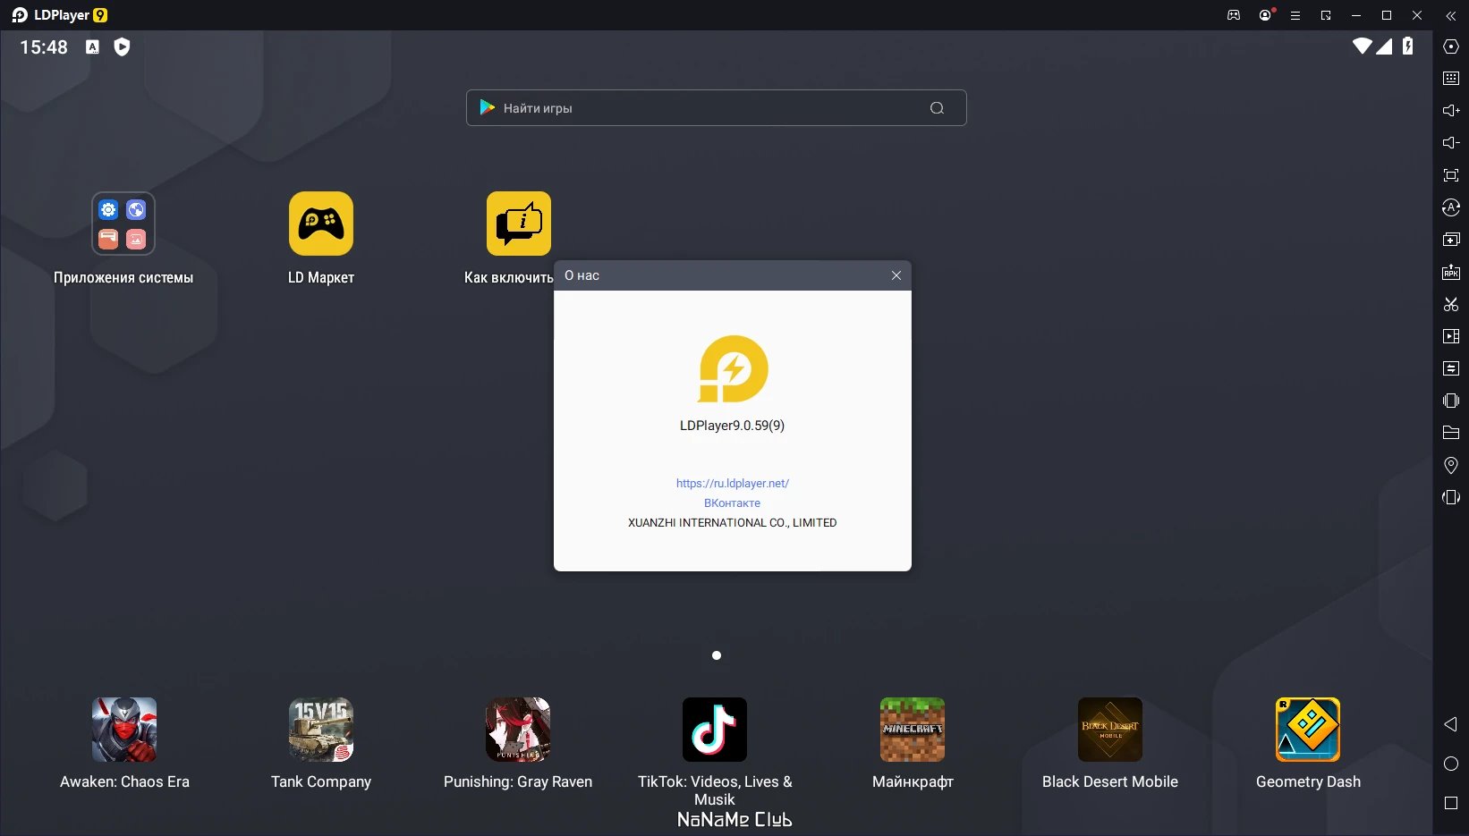Select the scissors screenshot tool
The width and height of the screenshot is (1469, 836).
click(1451, 304)
